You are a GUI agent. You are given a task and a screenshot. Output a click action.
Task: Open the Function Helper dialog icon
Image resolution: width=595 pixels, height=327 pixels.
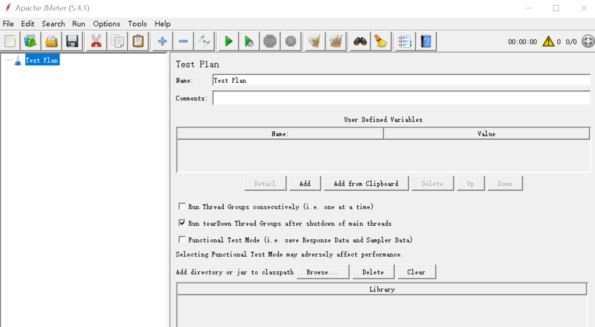[405, 41]
